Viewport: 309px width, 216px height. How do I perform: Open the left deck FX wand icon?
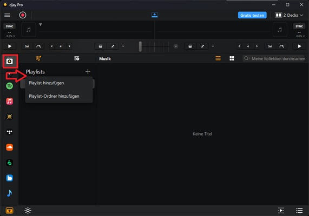tap(113, 46)
